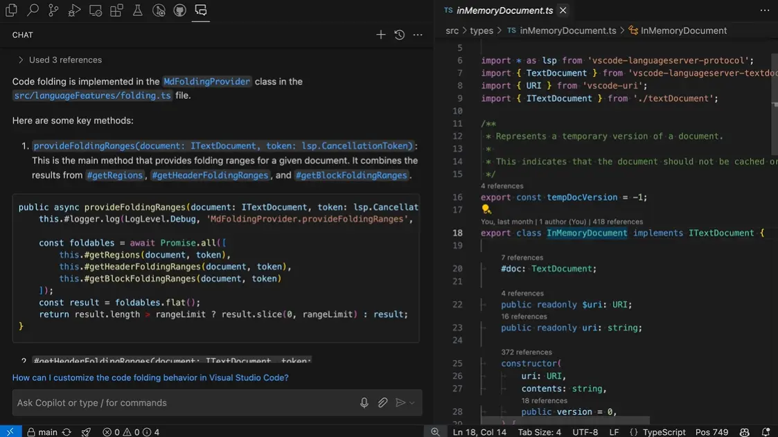778x437 pixels.
Task: Change encoding via UTF-8 indicator
Action: (585, 432)
